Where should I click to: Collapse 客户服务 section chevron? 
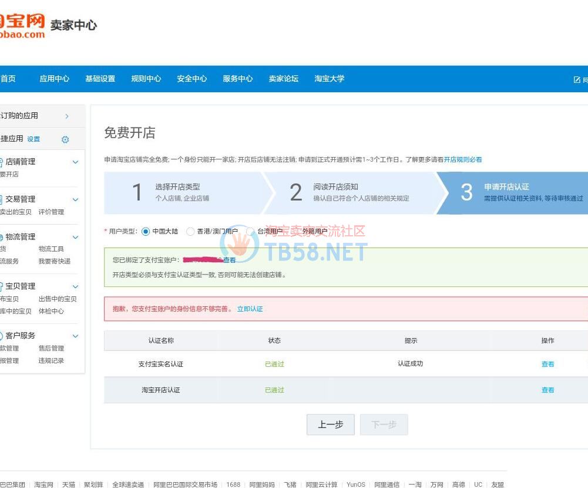coord(75,336)
